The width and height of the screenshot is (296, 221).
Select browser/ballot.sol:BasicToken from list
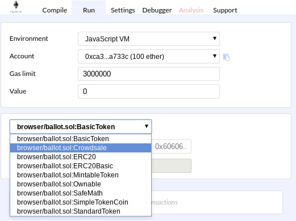(x=81, y=139)
